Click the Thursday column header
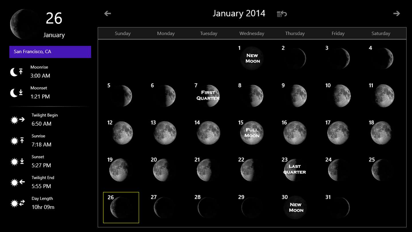 (x=295, y=34)
